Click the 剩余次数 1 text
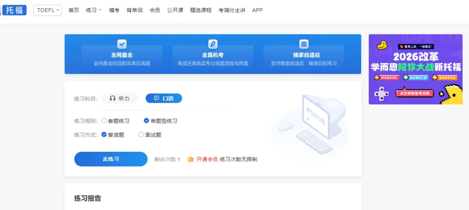Viewport: 469px width, 210px height. [x=167, y=160]
